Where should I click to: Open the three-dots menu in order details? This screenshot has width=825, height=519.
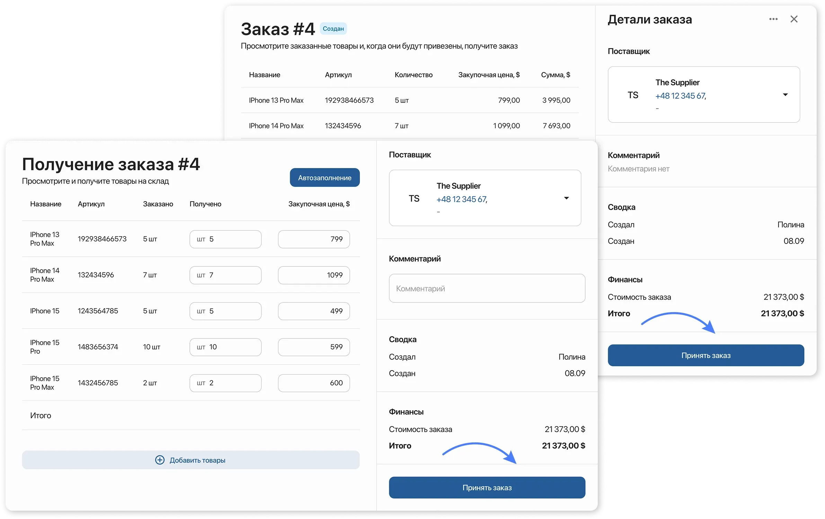click(773, 19)
